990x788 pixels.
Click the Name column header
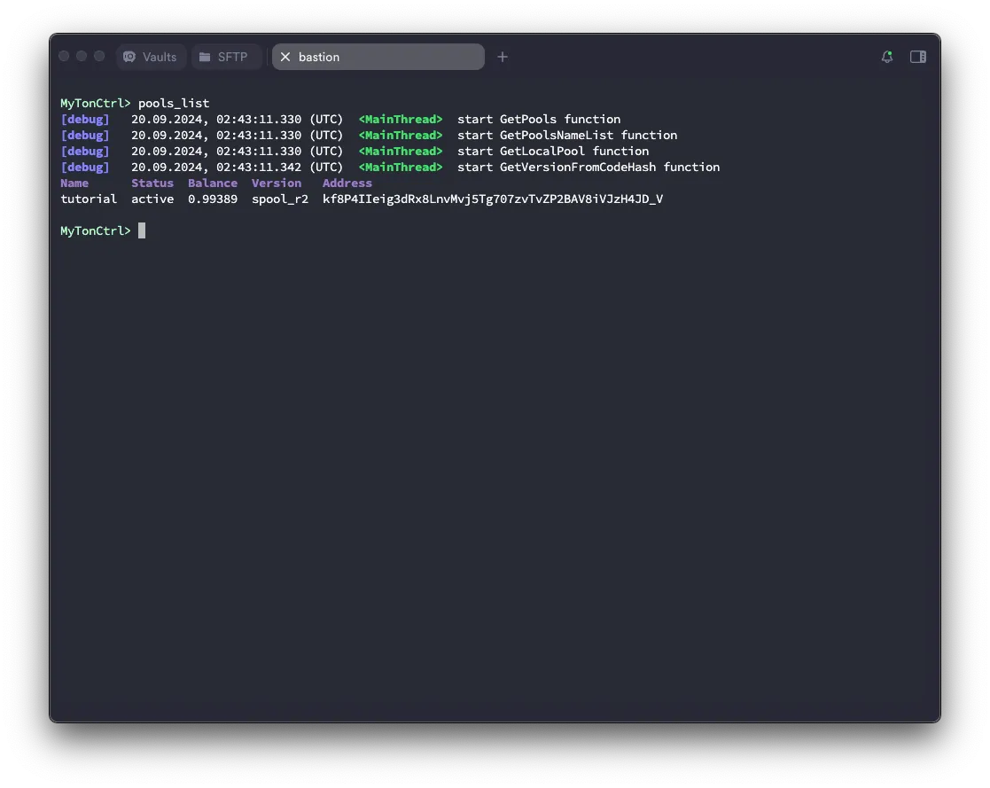74,183
